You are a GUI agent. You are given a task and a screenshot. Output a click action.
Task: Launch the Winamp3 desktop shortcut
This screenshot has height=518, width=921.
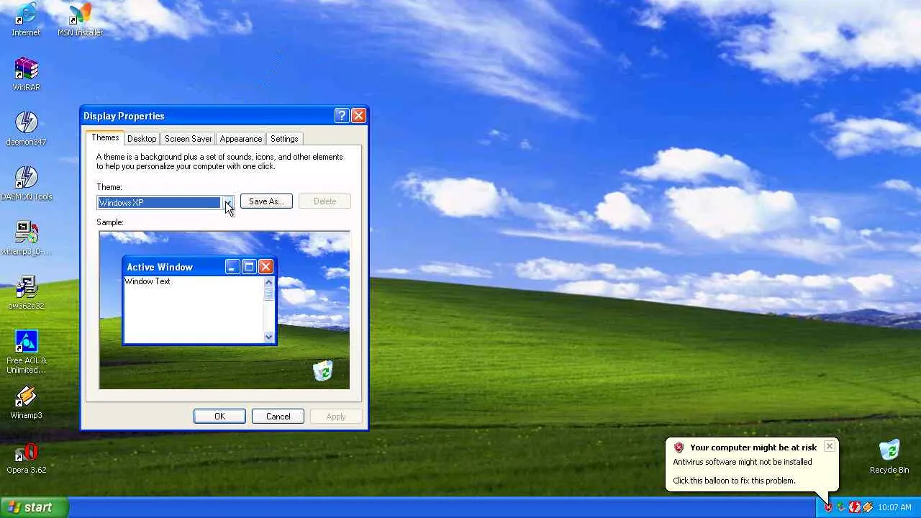(27, 401)
